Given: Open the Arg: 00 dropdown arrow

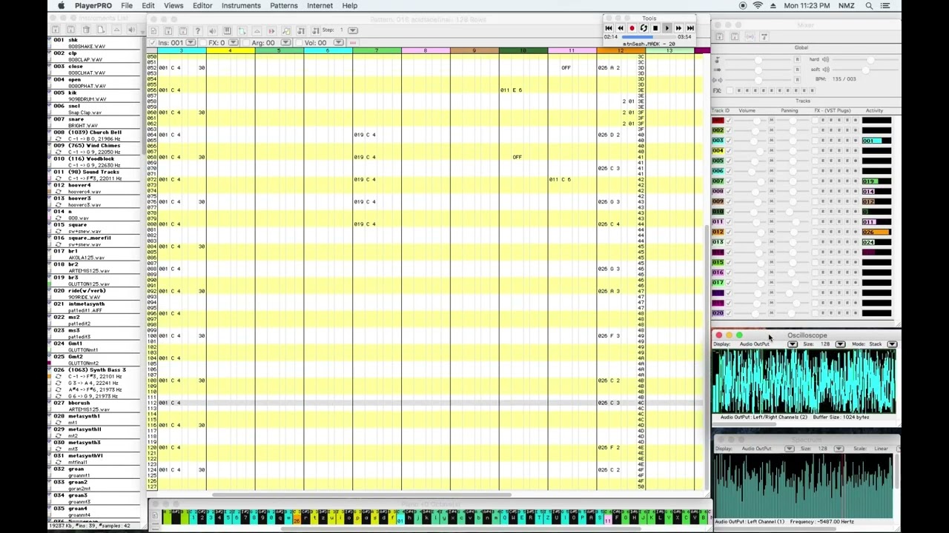Looking at the screenshot, I should click(285, 43).
